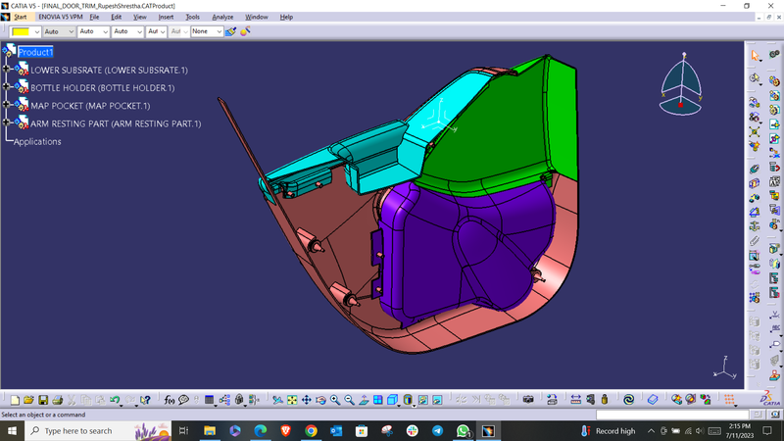The image size is (784, 441).
Task: Open the Windows Start button
Action: (x=12, y=430)
